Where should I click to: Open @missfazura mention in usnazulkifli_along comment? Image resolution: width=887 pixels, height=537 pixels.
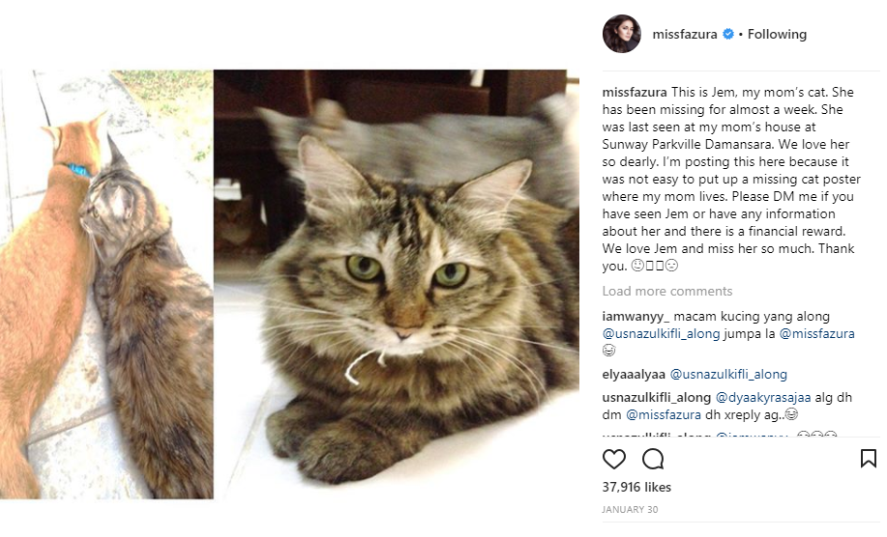click(x=663, y=415)
